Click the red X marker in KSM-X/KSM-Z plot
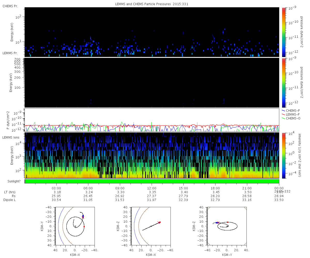Viewport: 310px width, 258px height. coord(159,222)
